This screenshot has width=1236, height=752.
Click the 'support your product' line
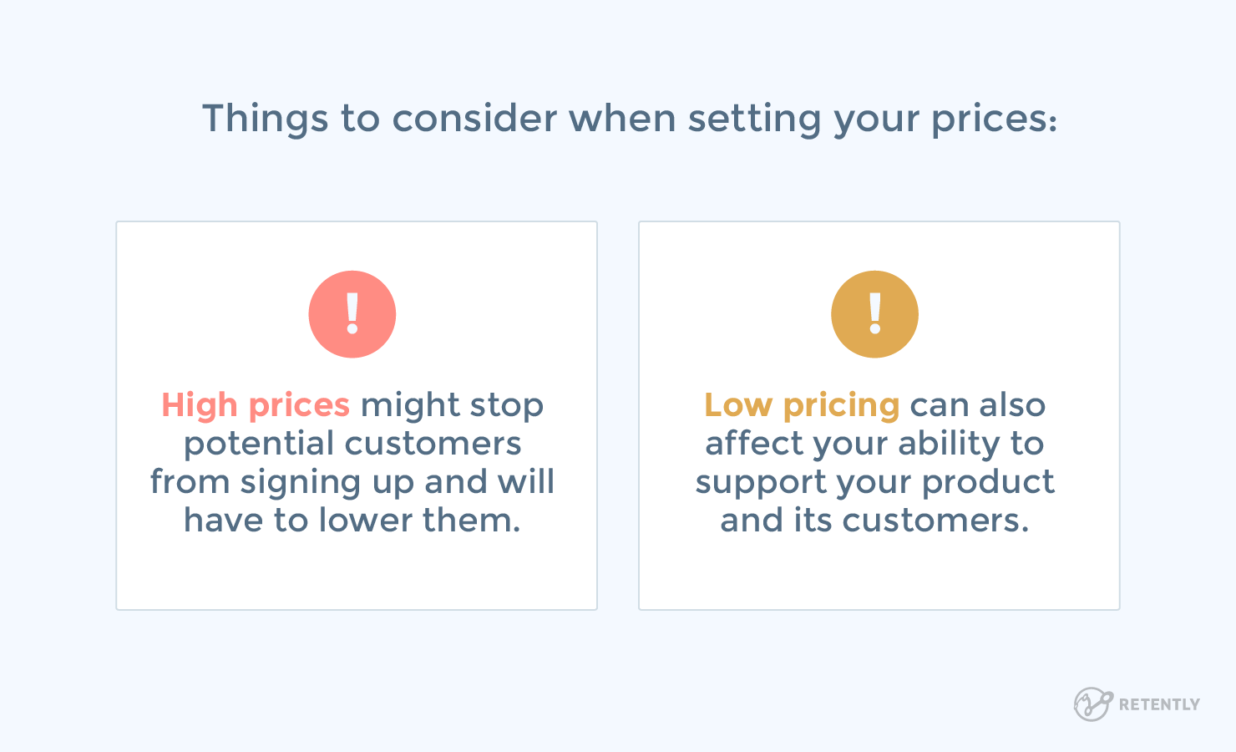(x=874, y=482)
